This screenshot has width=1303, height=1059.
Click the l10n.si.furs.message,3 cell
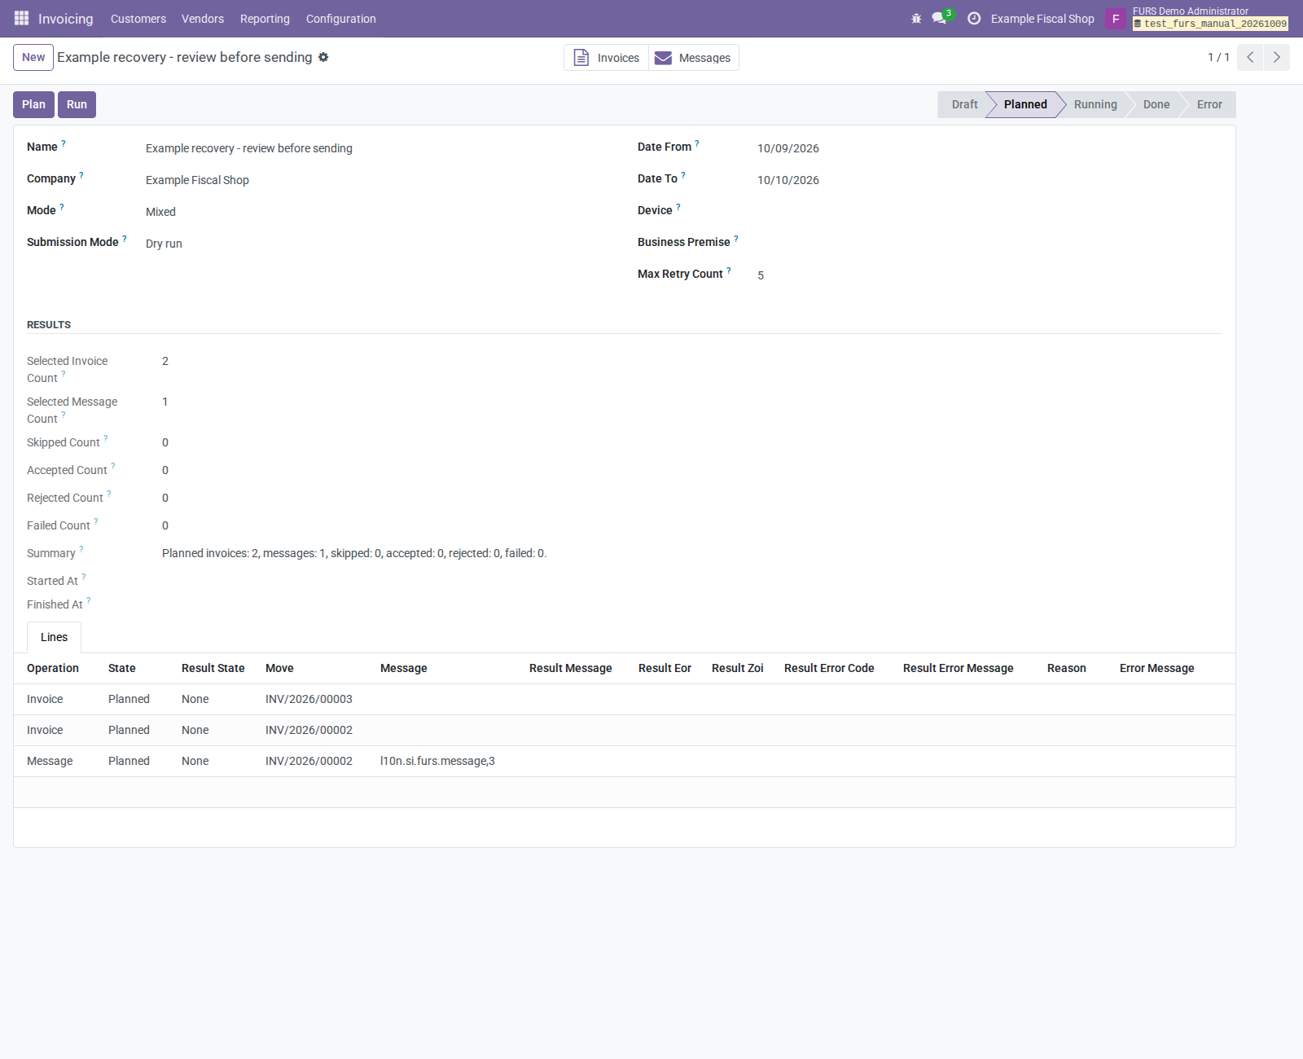pyautogui.click(x=437, y=761)
